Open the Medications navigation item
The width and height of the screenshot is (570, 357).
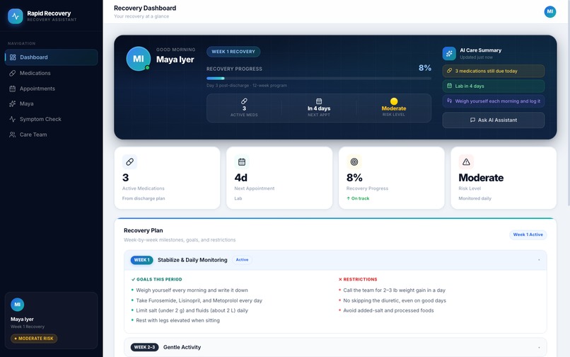click(51, 73)
